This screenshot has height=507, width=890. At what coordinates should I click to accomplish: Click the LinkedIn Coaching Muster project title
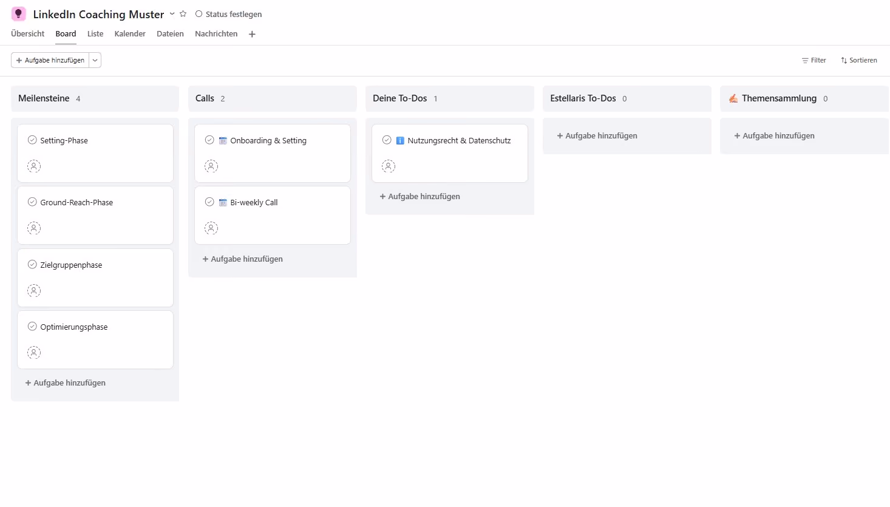98,14
